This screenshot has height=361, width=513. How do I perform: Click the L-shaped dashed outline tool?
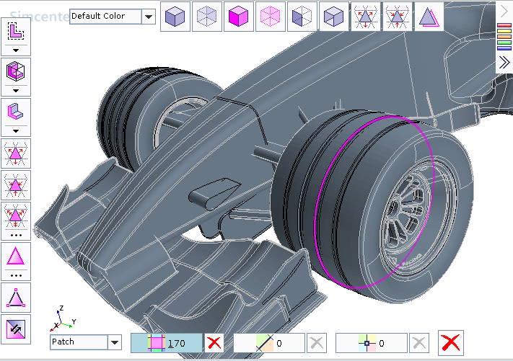pyautogui.click(x=16, y=30)
